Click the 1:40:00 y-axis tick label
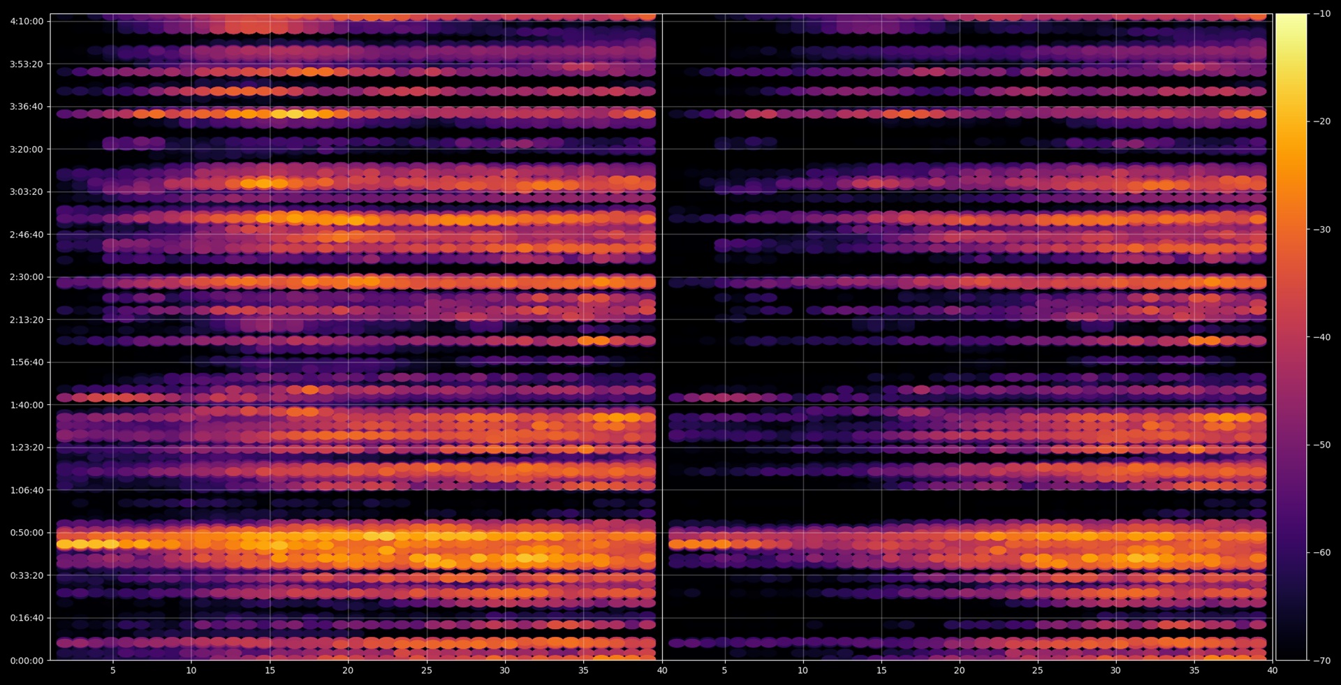Viewport: 1341px width, 685px height. click(27, 405)
